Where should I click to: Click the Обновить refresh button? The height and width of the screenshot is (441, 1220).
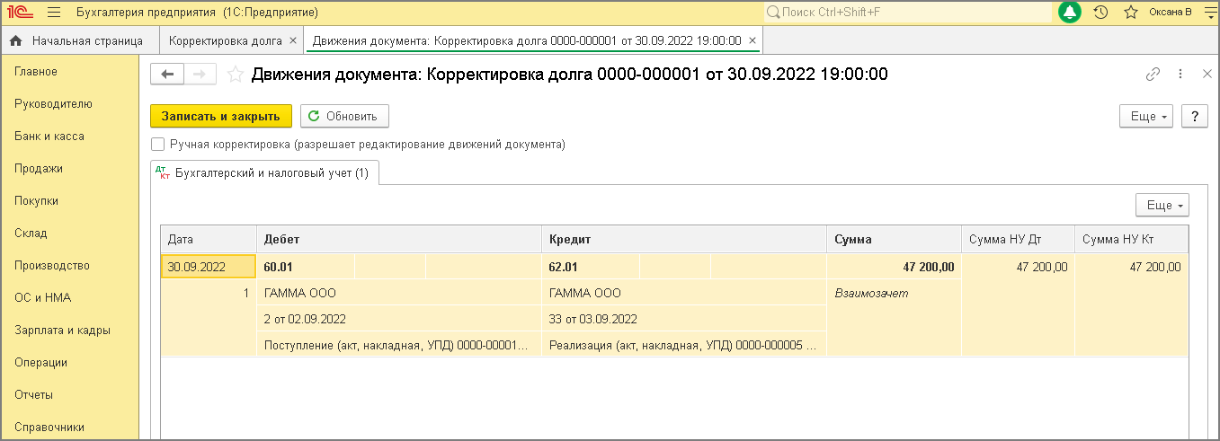344,117
